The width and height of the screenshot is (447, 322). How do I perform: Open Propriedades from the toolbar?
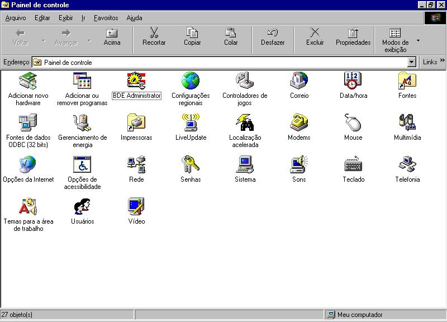tap(353, 37)
